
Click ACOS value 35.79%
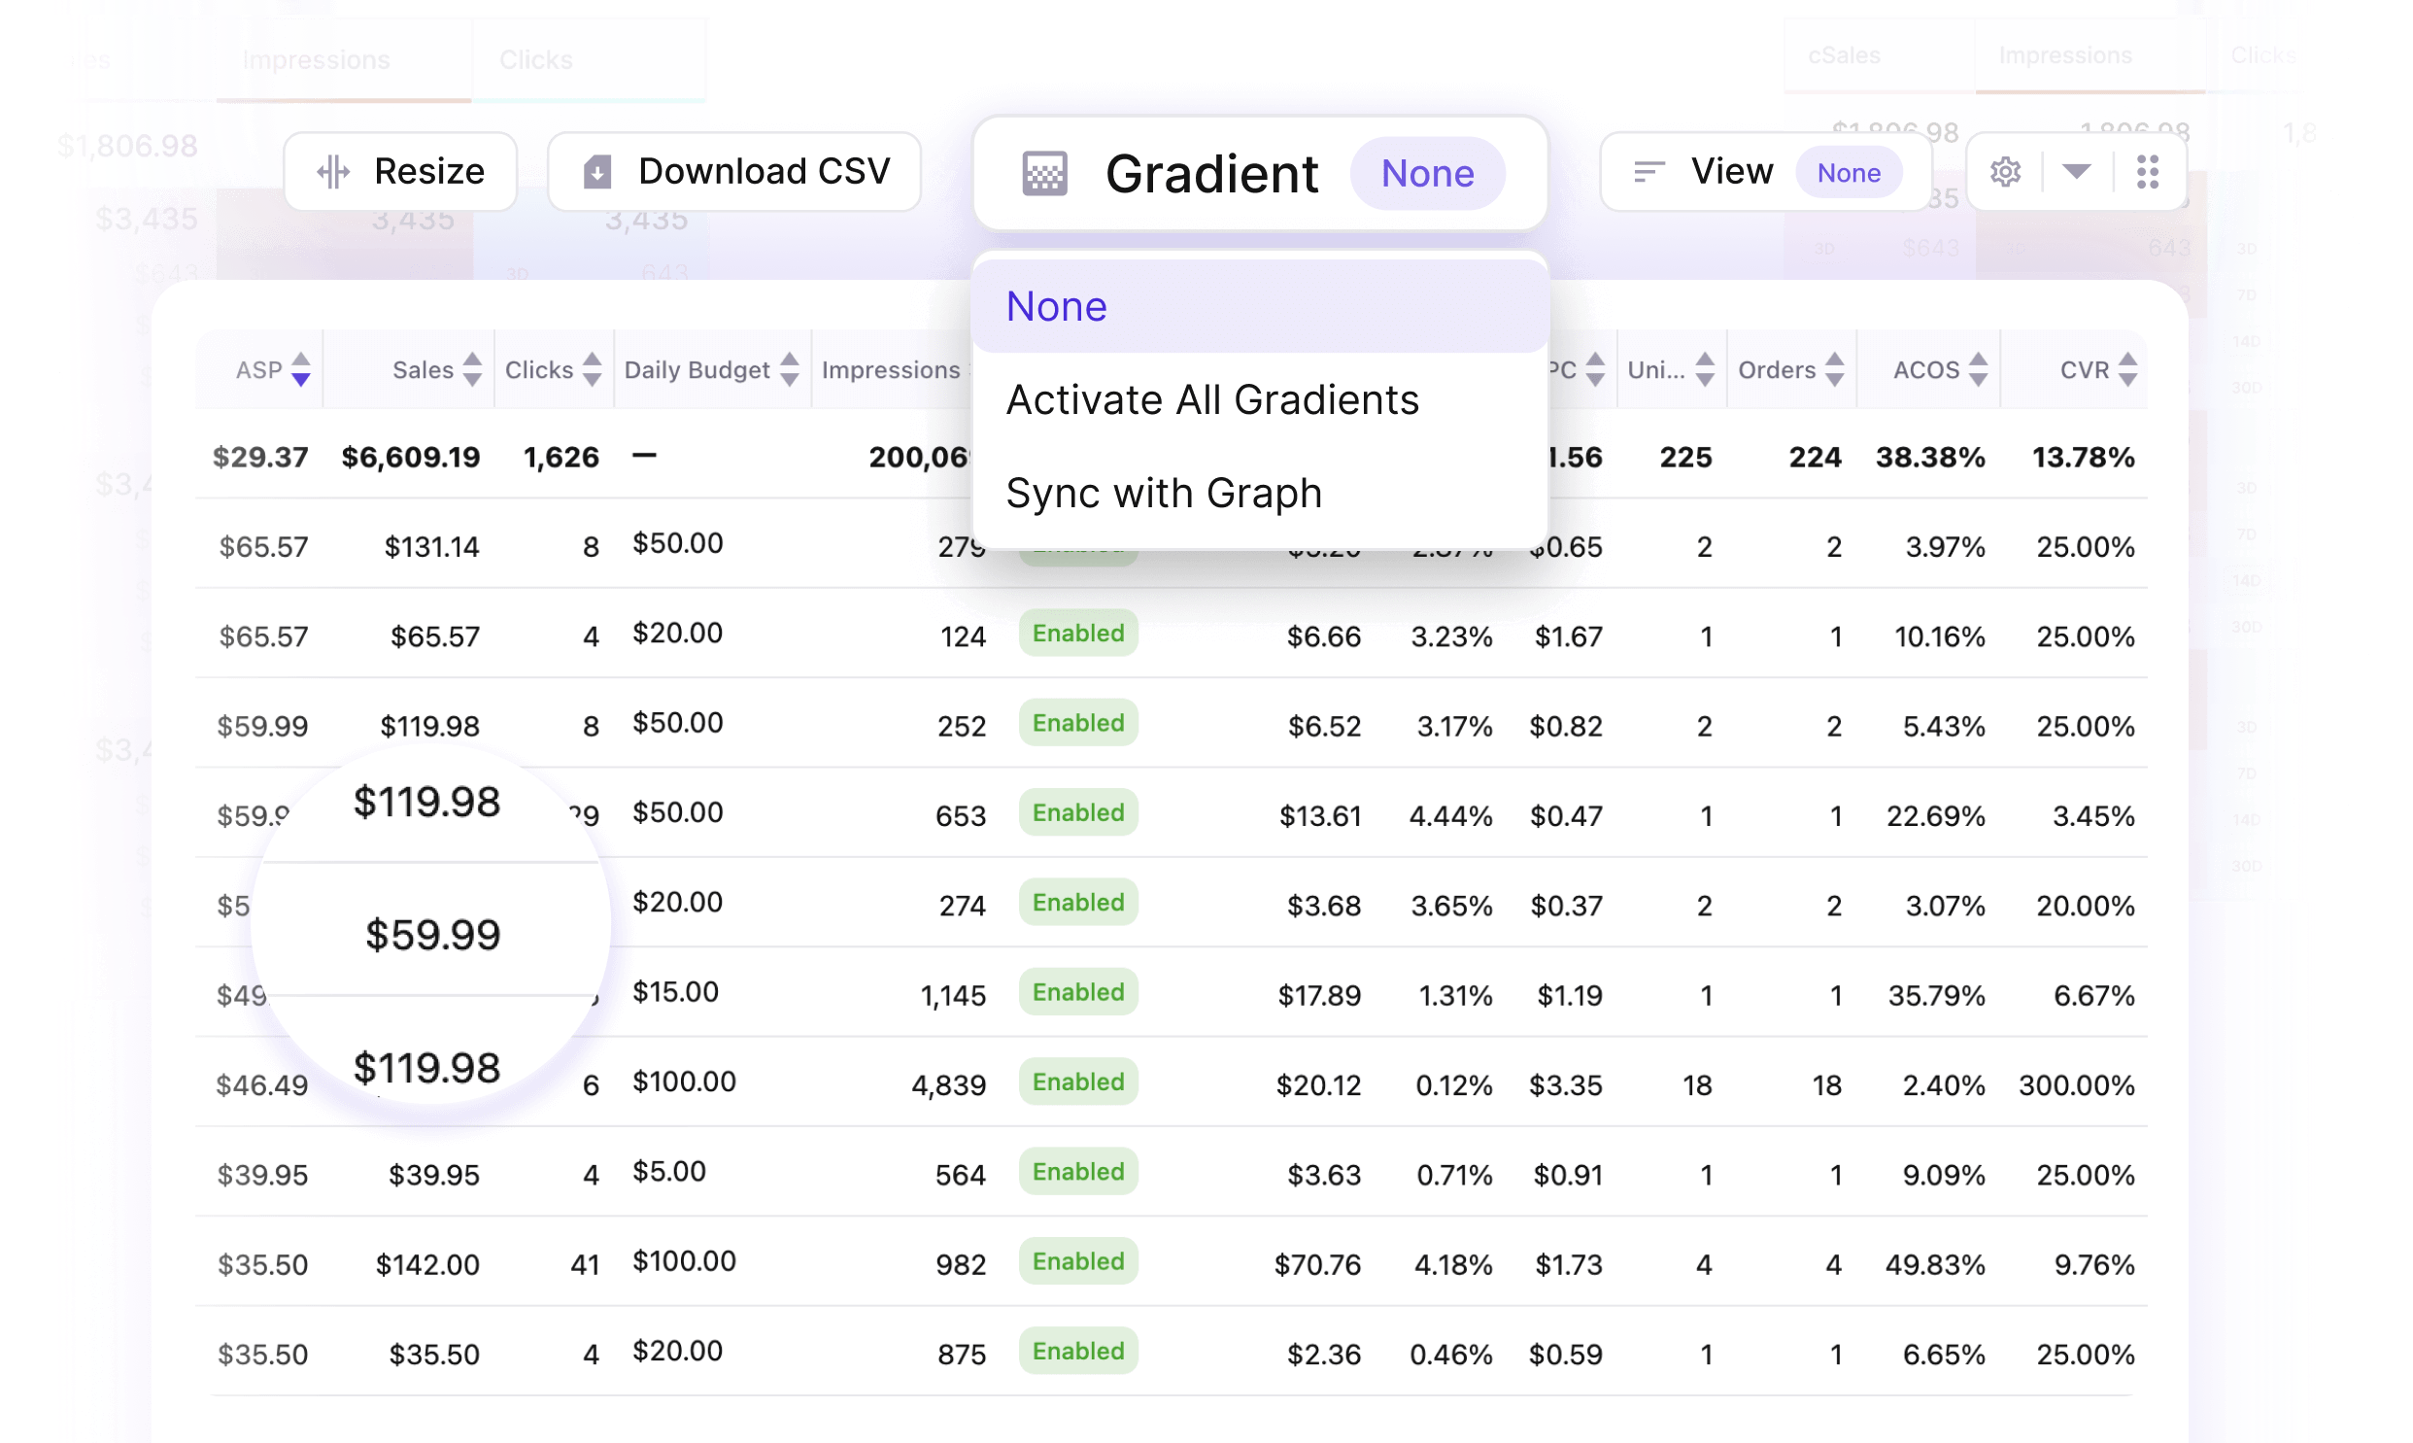(x=1937, y=996)
